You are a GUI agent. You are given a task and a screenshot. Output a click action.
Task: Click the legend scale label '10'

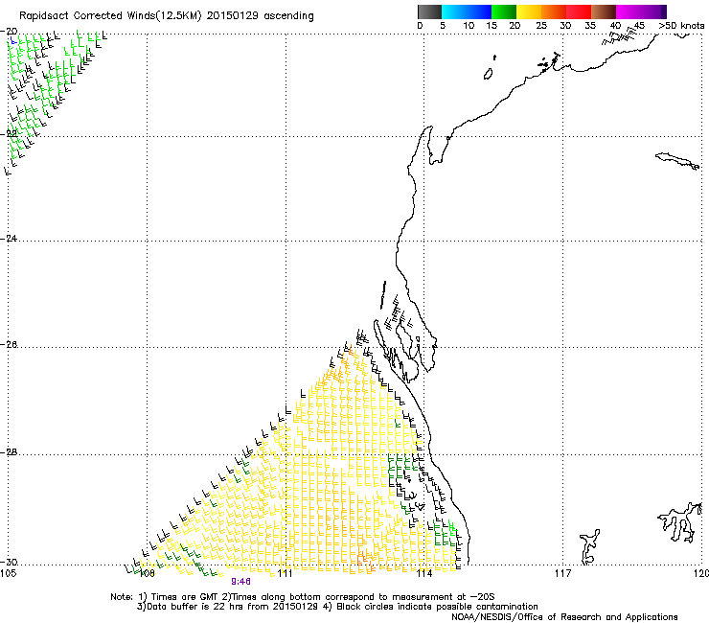point(469,26)
